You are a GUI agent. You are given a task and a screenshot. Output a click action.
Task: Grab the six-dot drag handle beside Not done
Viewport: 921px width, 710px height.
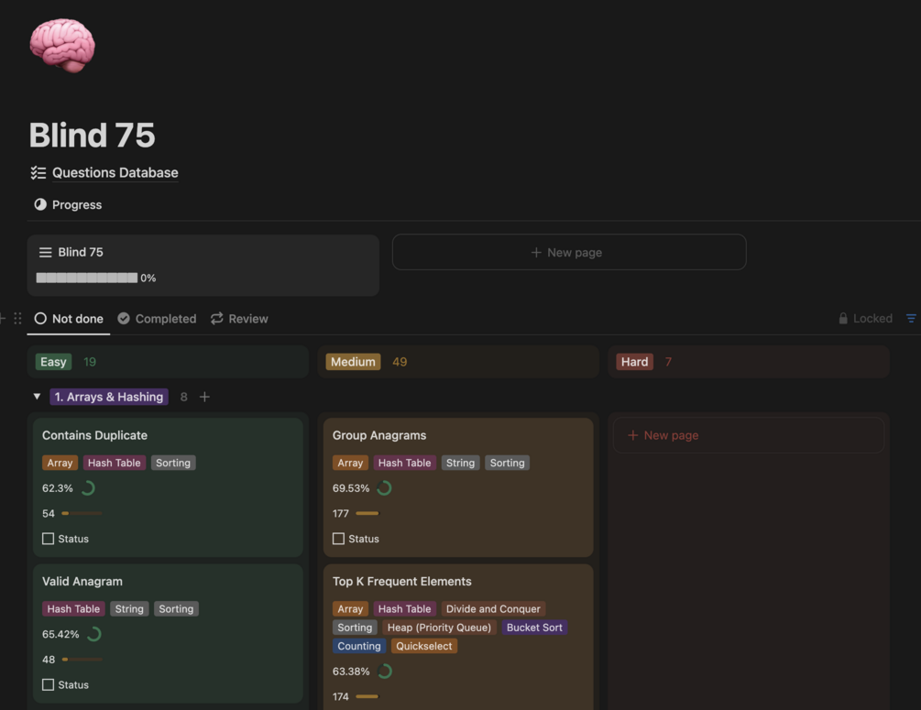click(x=17, y=318)
